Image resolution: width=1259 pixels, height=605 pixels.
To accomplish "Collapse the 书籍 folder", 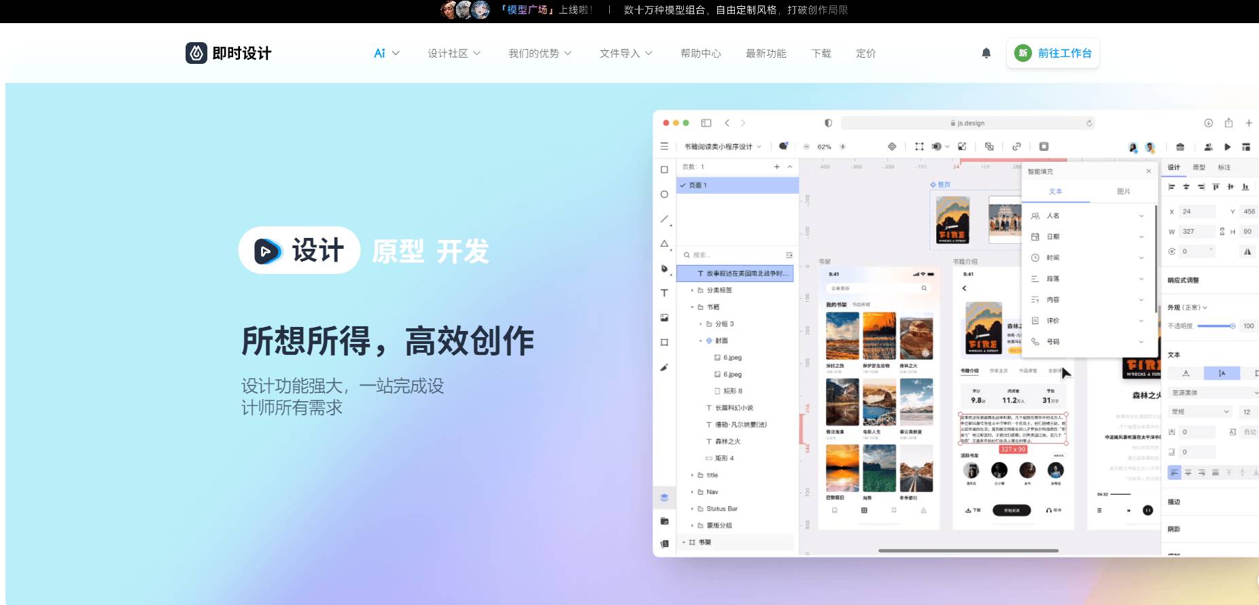I will [692, 307].
